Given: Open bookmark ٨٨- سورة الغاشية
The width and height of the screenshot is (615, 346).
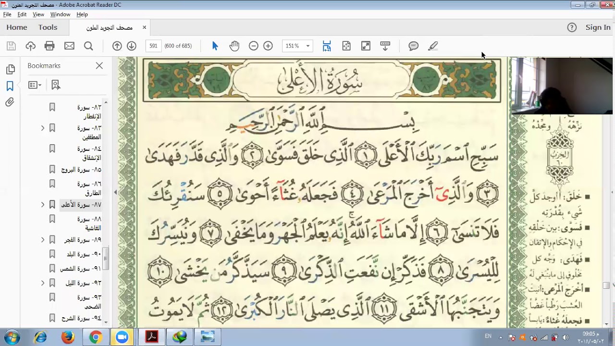Looking at the screenshot, I should click(x=89, y=223).
